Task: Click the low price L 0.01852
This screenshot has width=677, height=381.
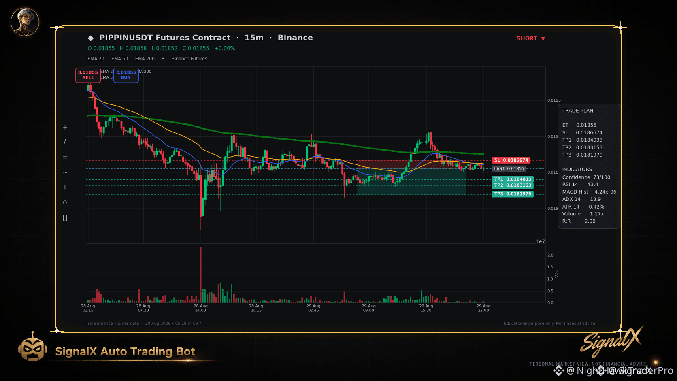Action: click(164, 48)
